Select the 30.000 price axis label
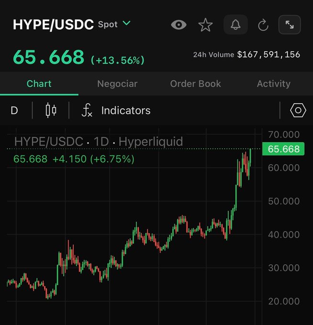313x325 pixels. coord(284,268)
